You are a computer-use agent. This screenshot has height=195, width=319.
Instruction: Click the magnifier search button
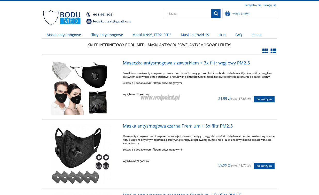coord(216,14)
